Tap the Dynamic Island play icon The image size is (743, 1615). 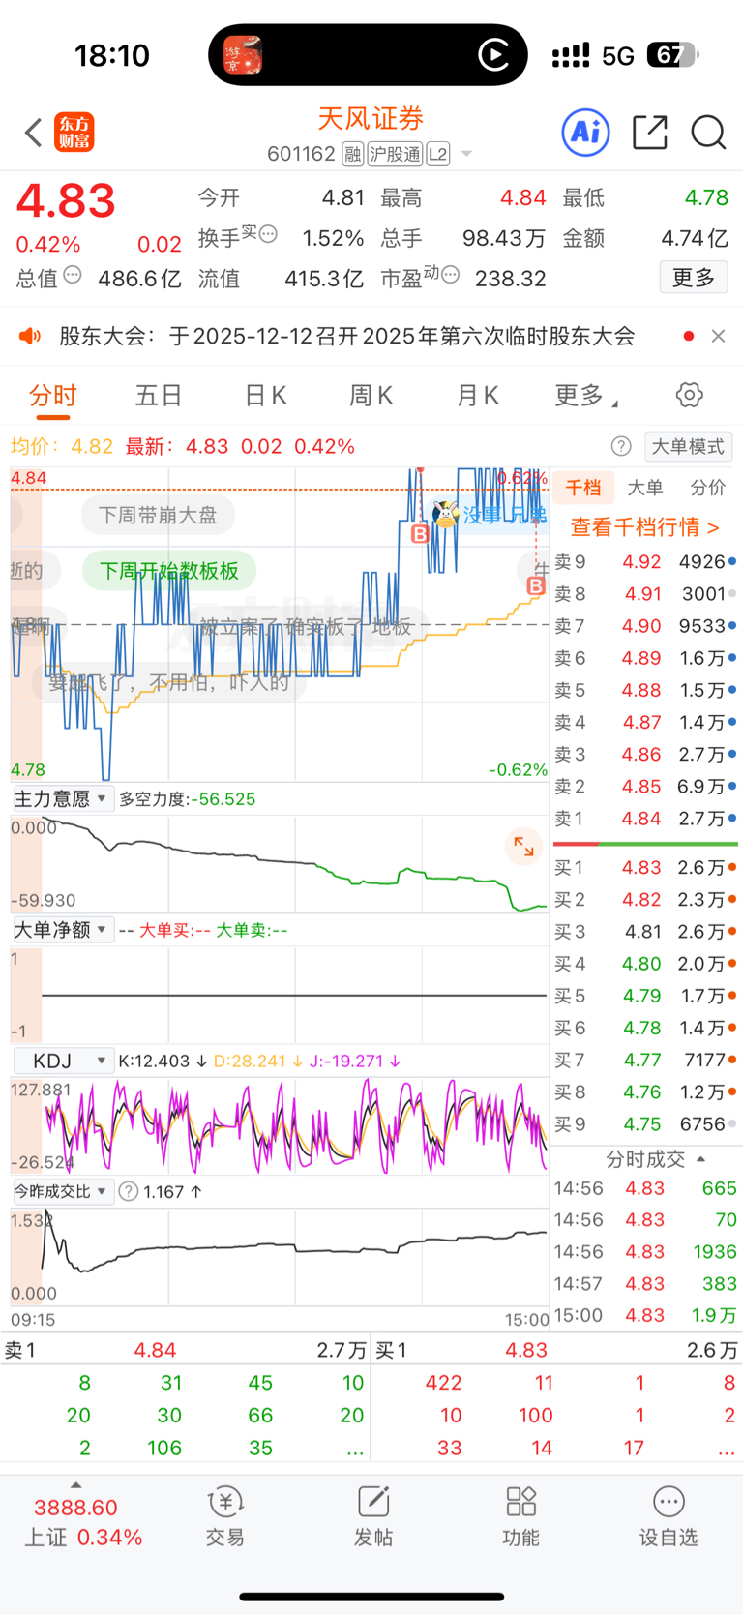pos(494,55)
